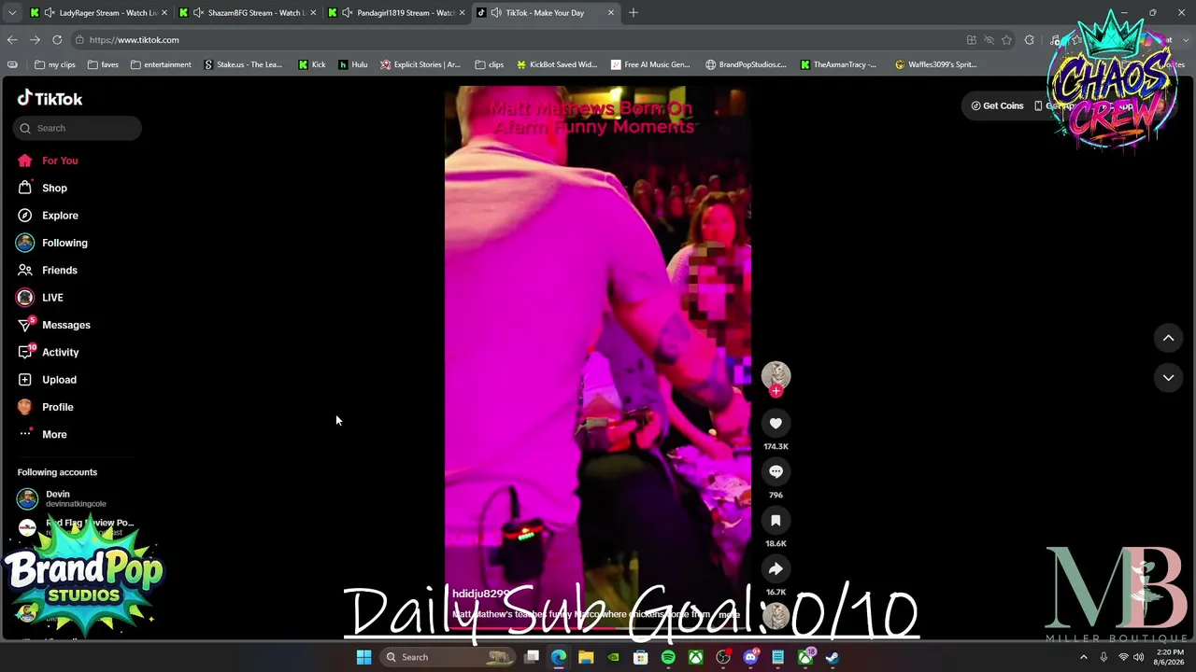Toggle mute on the ShazamBFG Stream tab
Image resolution: width=1196 pixels, height=672 pixels.
point(199,13)
